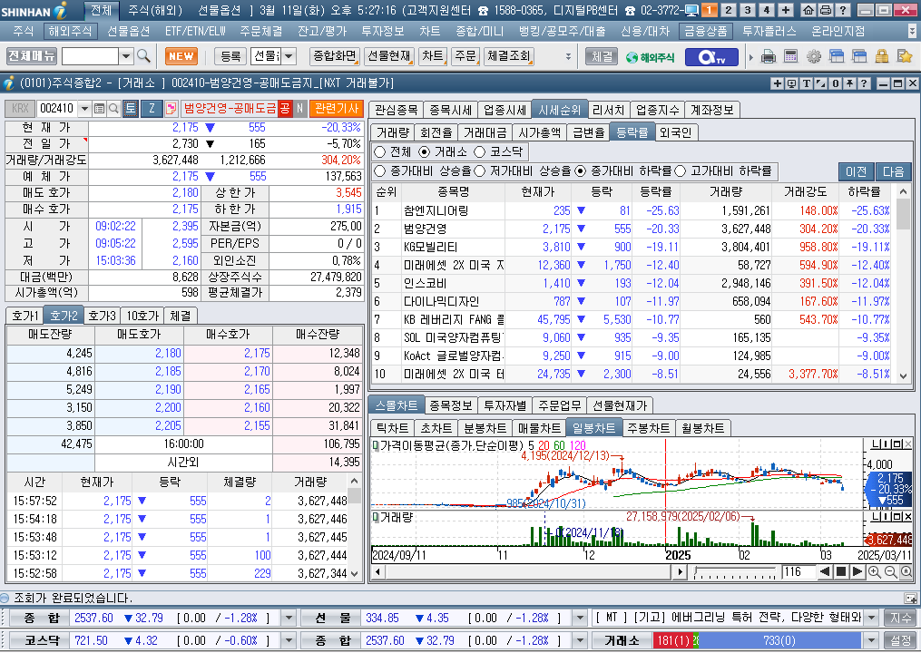Open the memo note icon beside Z button
The height and width of the screenshot is (653, 921).
171,109
